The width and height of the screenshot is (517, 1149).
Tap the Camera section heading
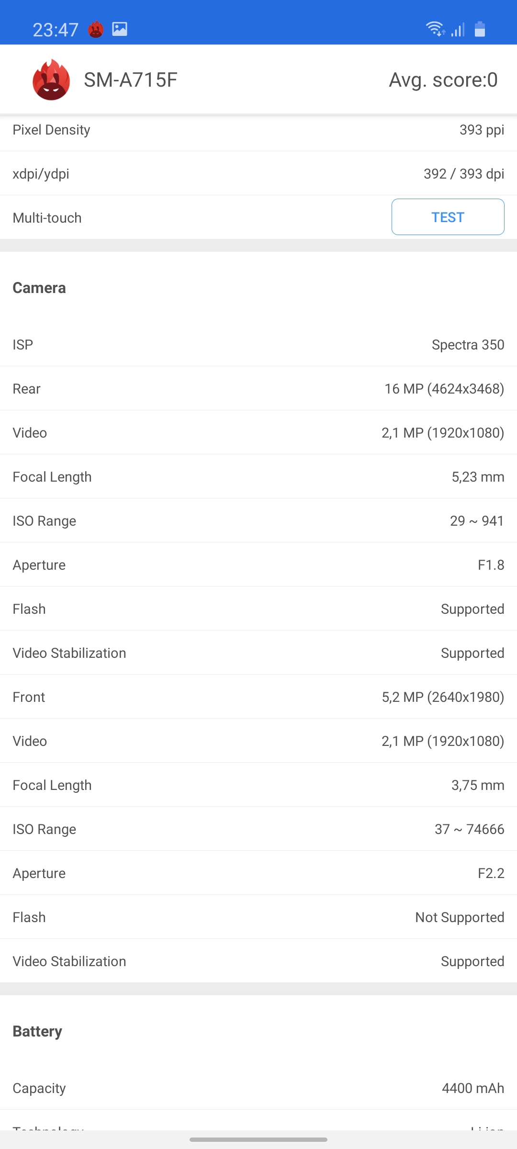[39, 288]
